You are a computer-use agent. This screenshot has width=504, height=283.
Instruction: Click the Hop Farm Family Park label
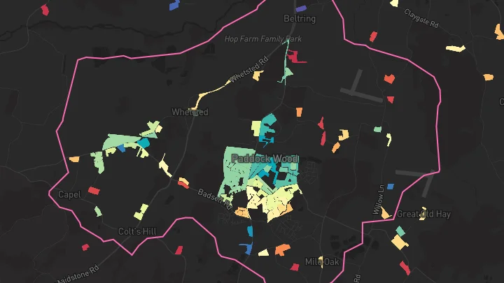click(x=263, y=39)
